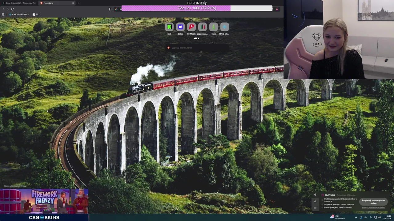This screenshot has height=221, width=394.
Task: Go forward with the browser forward arrow
Action: point(8,9)
